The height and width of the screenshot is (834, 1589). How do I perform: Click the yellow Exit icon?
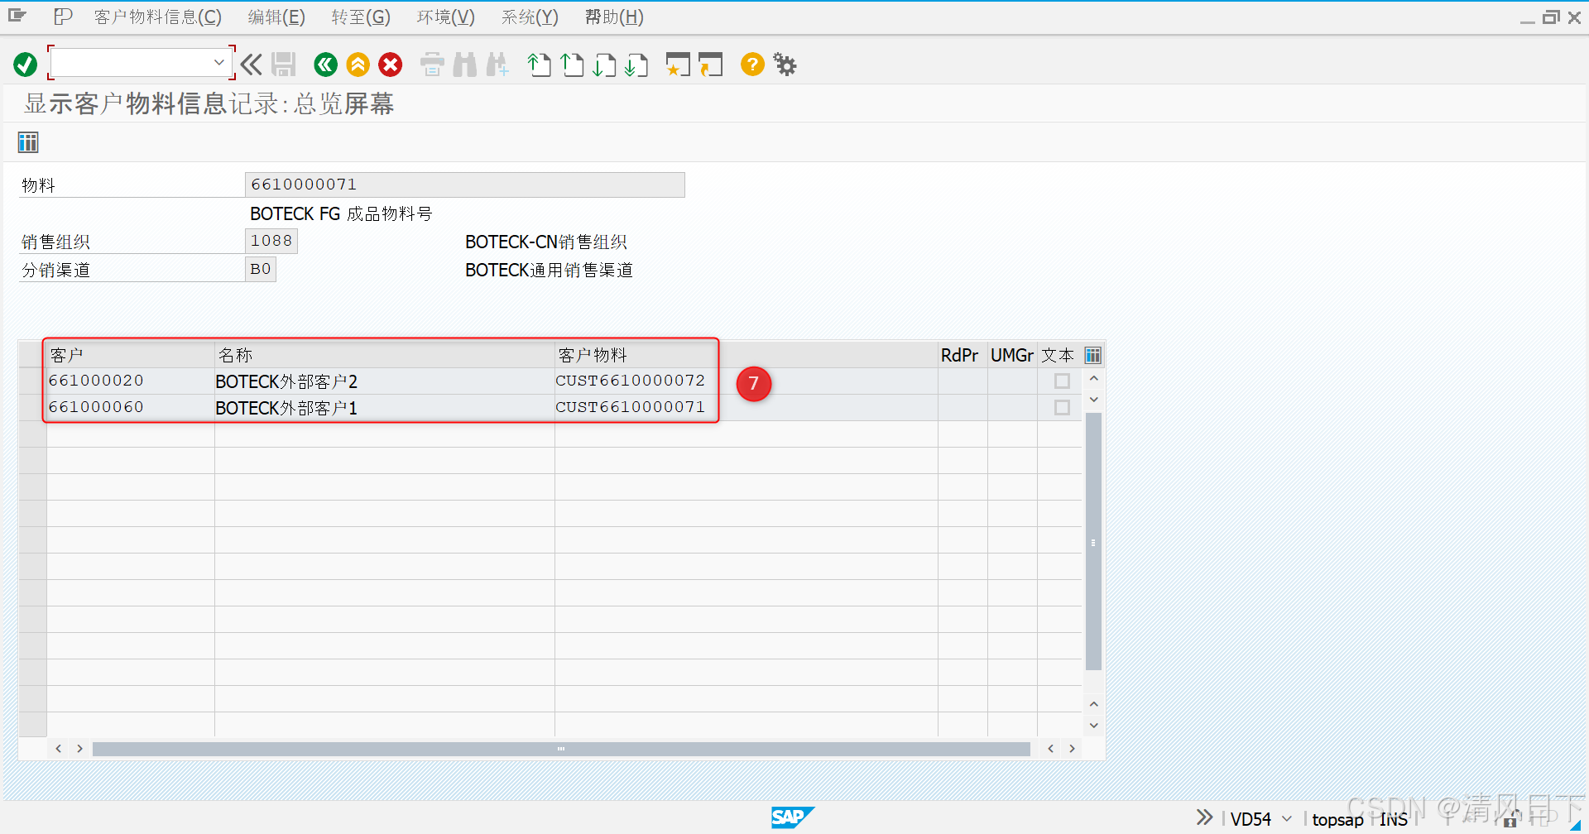tap(358, 65)
